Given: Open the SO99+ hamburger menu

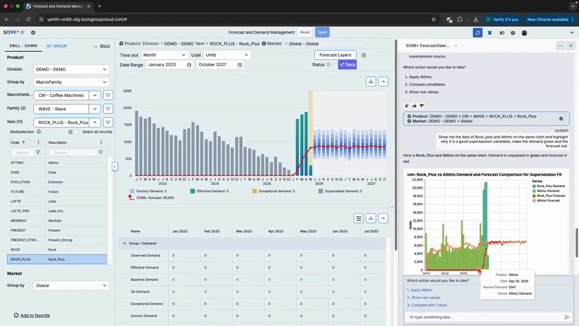Looking at the screenshot, I should tap(22, 33).
